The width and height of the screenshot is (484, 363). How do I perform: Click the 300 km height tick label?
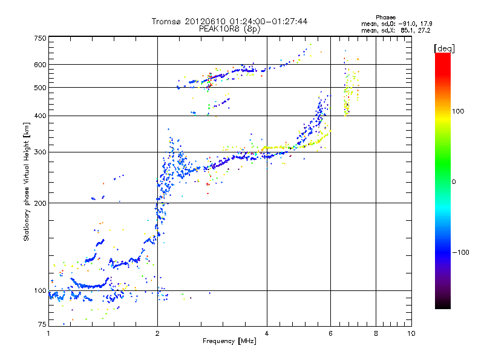(x=40, y=152)
